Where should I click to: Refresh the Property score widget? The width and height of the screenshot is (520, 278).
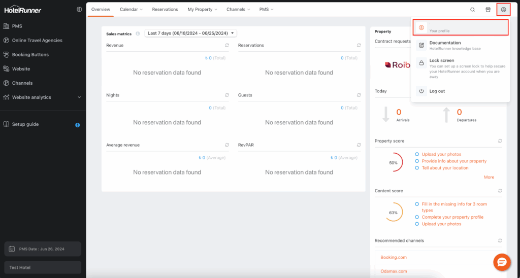coord(500,141)
